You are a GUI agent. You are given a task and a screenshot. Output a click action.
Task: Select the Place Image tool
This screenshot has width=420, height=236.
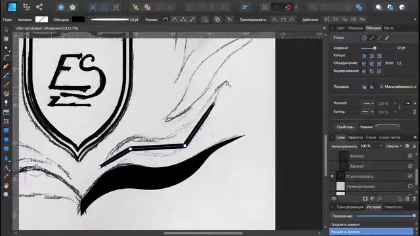point(6,112)
